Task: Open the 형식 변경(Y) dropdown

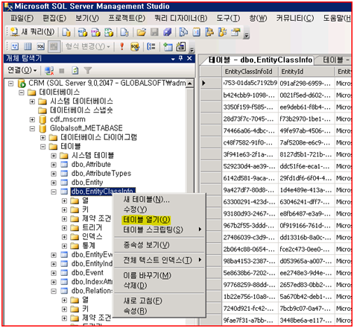Action: tap(88, 46)
